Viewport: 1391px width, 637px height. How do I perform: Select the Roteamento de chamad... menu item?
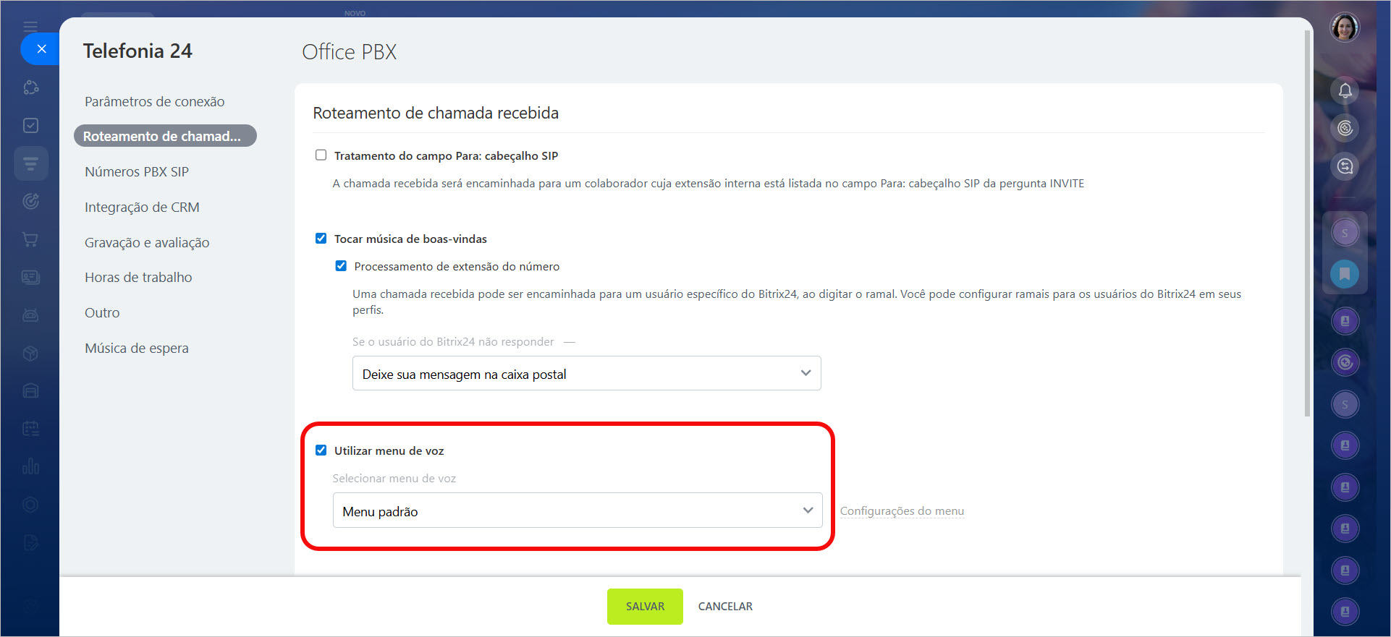(x=165, y=136)
